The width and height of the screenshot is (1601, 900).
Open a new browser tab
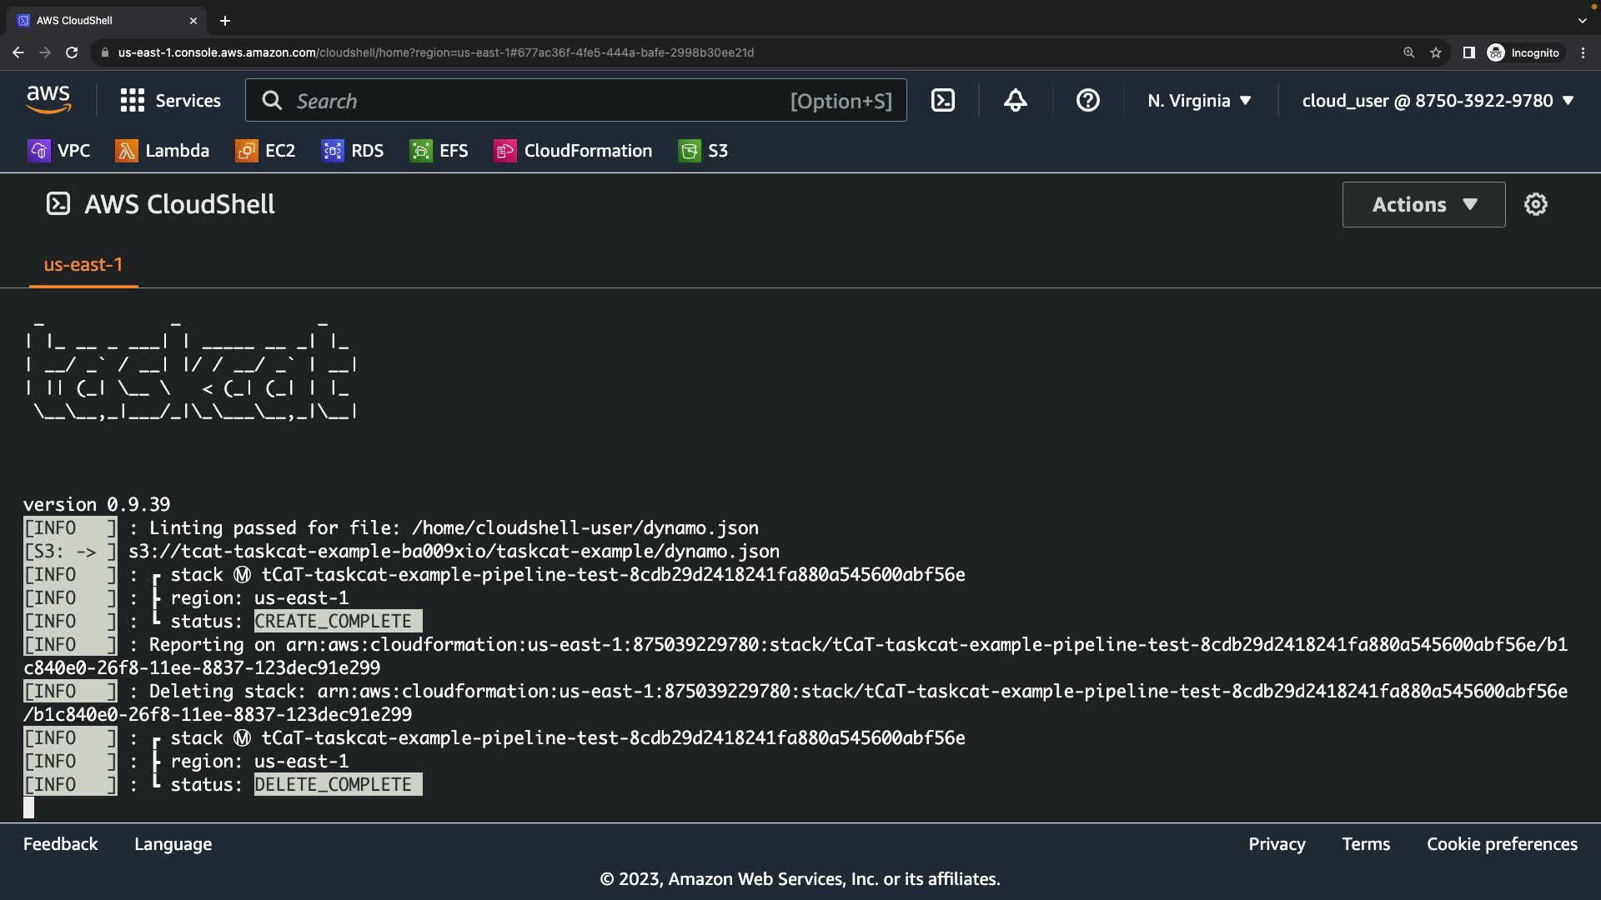pyautogui.click(x=224, y=21)
